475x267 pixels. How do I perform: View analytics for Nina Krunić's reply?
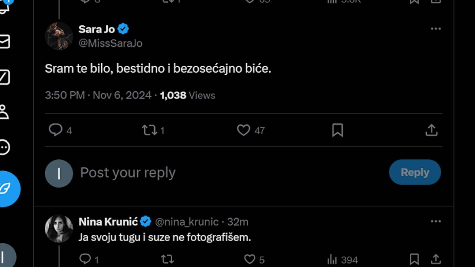(x=333, y=259)
